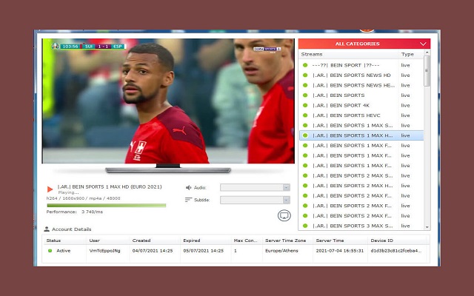Click the green dot beside BEIN SPORTS HEVC
Image resolution: width=474 pixels, height=296 pixels.
(305, 115)
